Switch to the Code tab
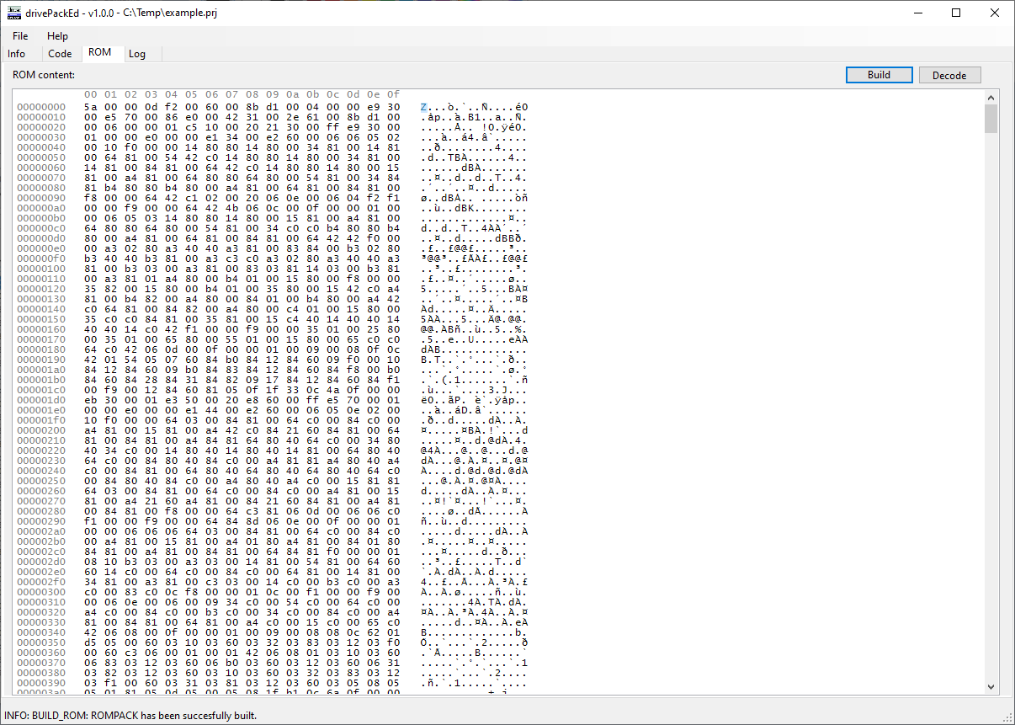This screenshot has height=725, width=1015. pos(60,53)
